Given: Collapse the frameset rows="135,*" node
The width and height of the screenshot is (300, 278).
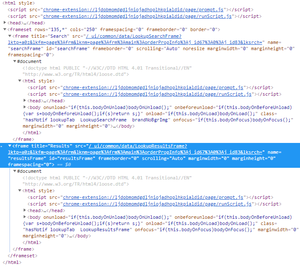Looking at the screenshot, I should point(5,29).
